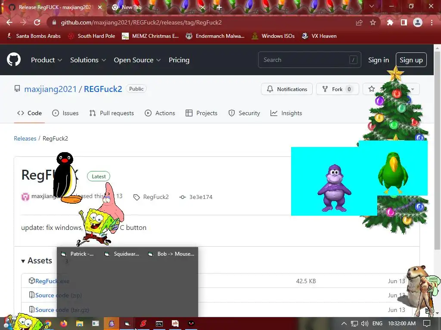Viewport: 441px width, 330px height.
Task: Open the Actions tab
Action: point(160,113)
